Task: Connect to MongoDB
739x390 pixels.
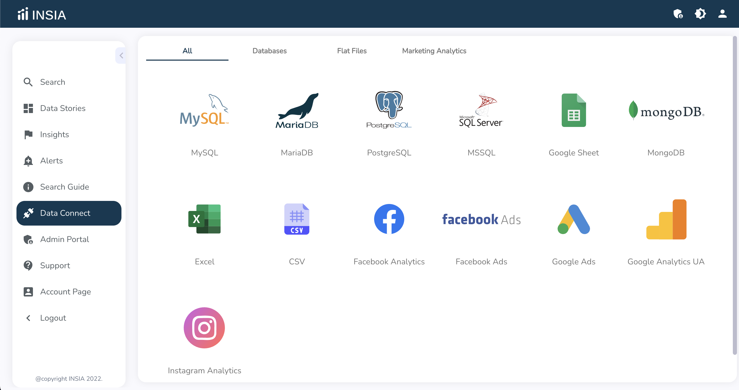Action: click(666, 123)
